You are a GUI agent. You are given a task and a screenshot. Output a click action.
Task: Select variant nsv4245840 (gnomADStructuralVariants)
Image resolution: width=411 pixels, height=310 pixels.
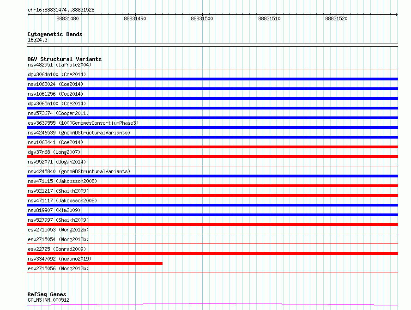(79, 171)
